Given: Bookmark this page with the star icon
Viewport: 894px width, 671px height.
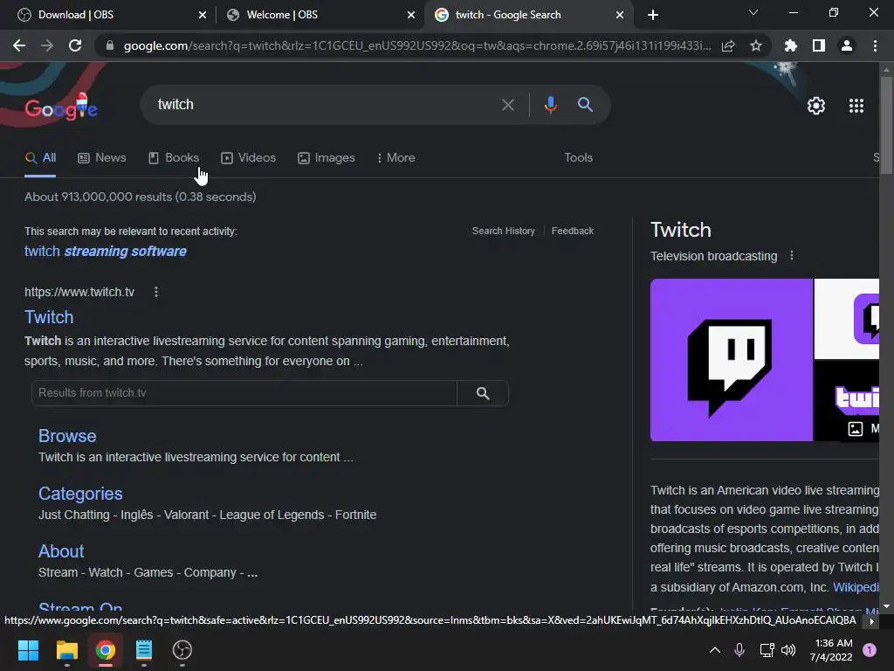Looking at the screenshot, I should (756, 45).
